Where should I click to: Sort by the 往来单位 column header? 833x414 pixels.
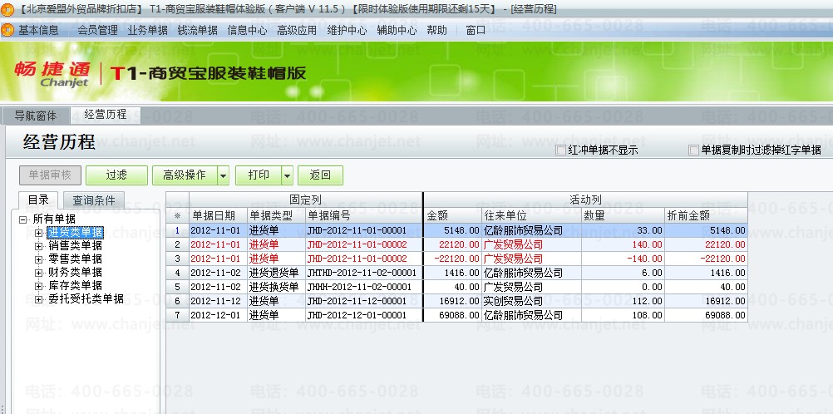531,215
